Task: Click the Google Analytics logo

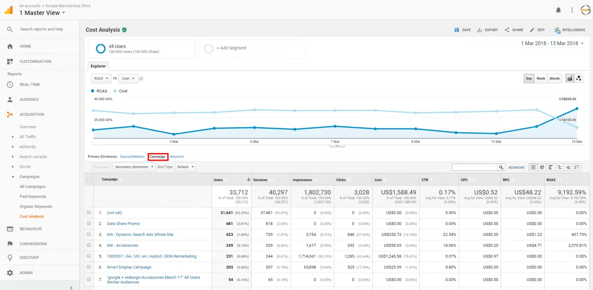Action: pos(9,10)
